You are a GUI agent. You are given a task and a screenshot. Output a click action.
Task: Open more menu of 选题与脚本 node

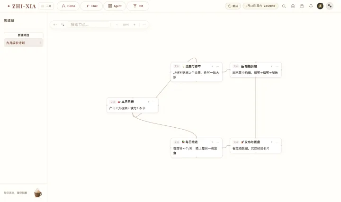point(218,66)
